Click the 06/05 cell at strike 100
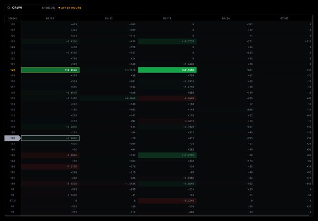Screen dimensions: 318x221 tap(51, 184)
